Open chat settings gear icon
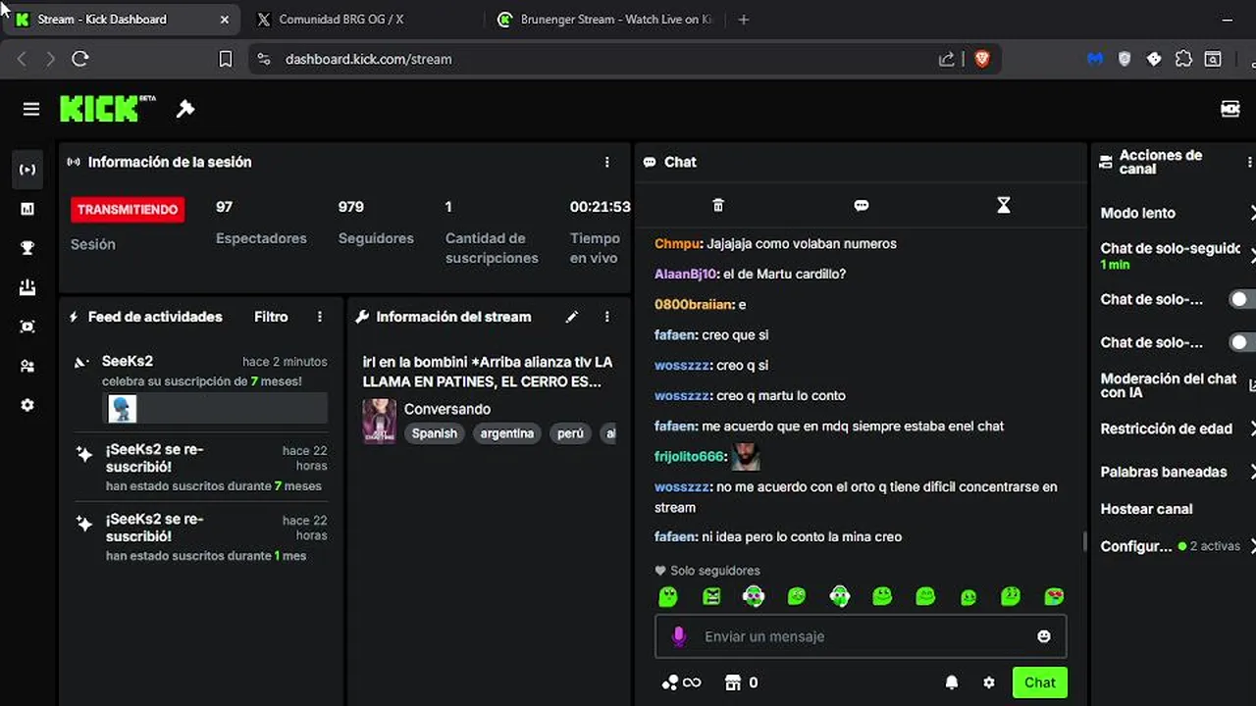 click(989, 682)
